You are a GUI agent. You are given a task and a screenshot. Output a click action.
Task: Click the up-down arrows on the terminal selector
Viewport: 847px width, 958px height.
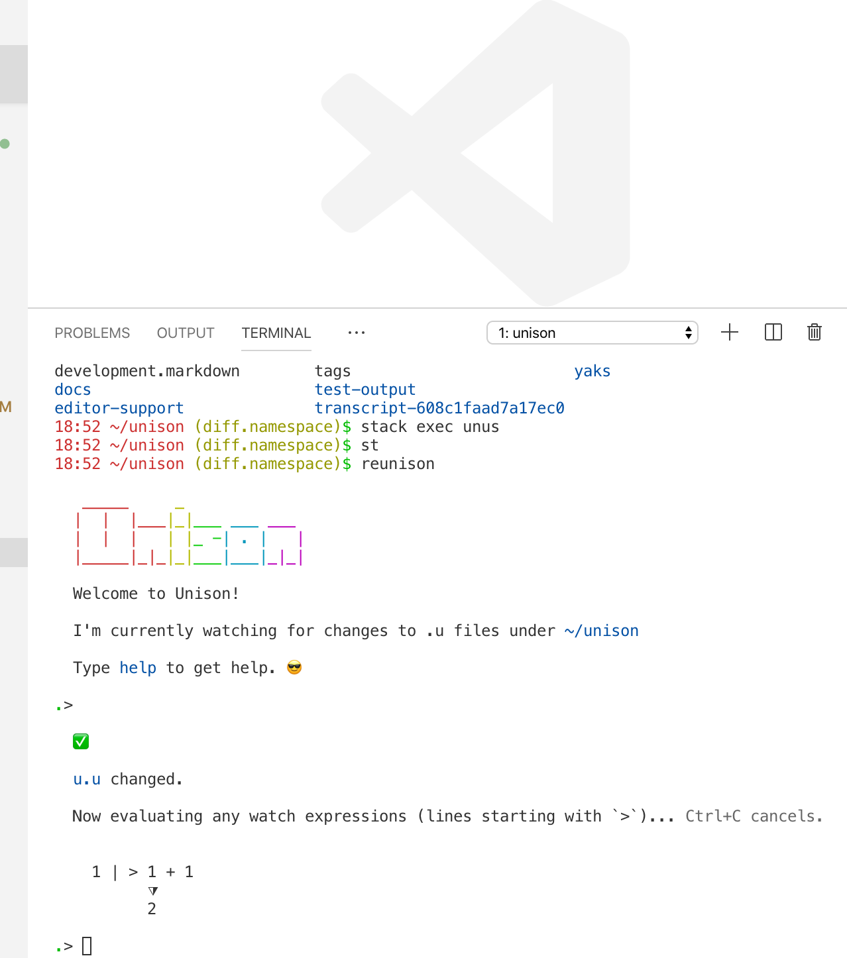tap(688, 333)
